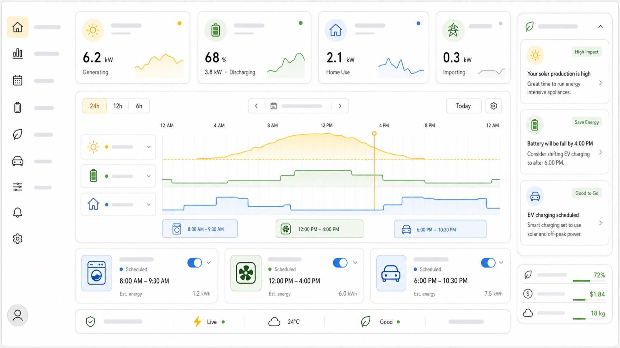Open the user profile avatar
The width and height of the screenshot is (620, 348).
pyautogui.click(x=17, y=315)
